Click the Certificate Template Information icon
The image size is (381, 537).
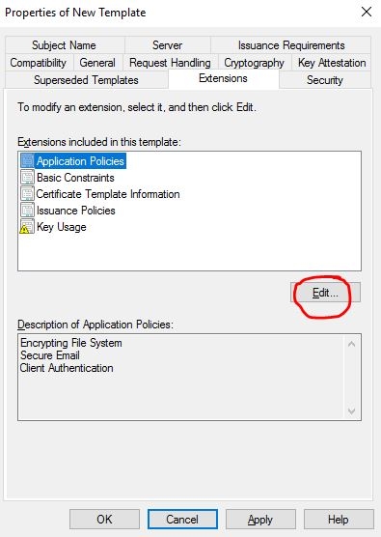(x=27, y=194)
